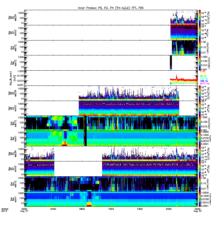Select the 'the fbk scm1' axis label

[x=14, y=199]
